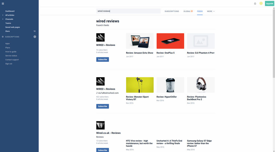Open the HyperChiller thumbnail

point(170,85)
